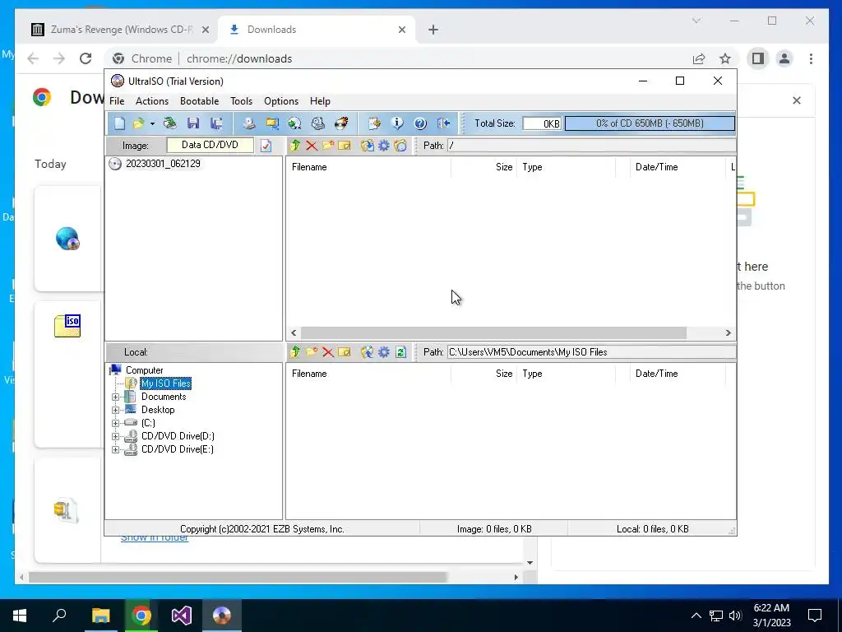Screen dimensions: 842x632
Task: Click the Compress ISO folder-monitor toolbar icon
Action: [x=272, y=123]
